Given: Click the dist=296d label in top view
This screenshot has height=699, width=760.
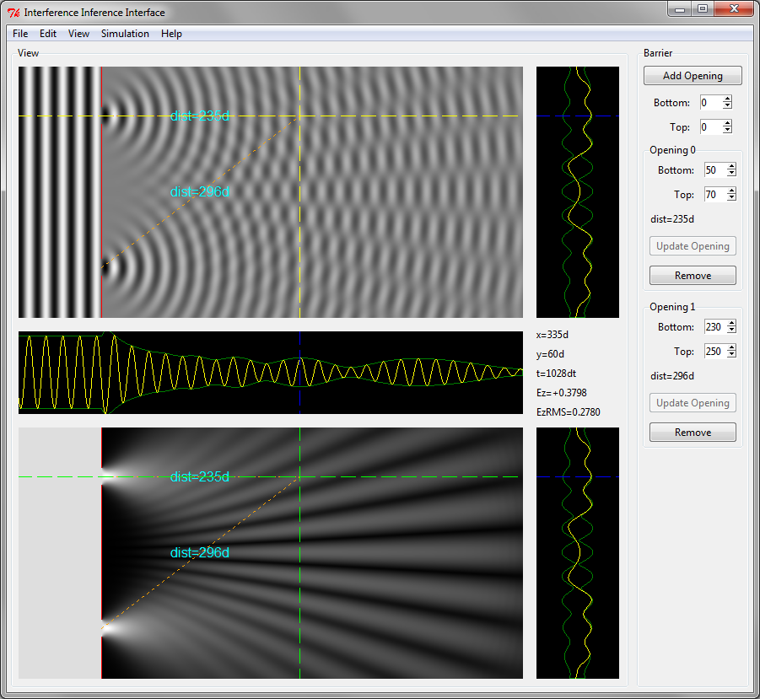Looking at the screenshot, I should 200,192.
